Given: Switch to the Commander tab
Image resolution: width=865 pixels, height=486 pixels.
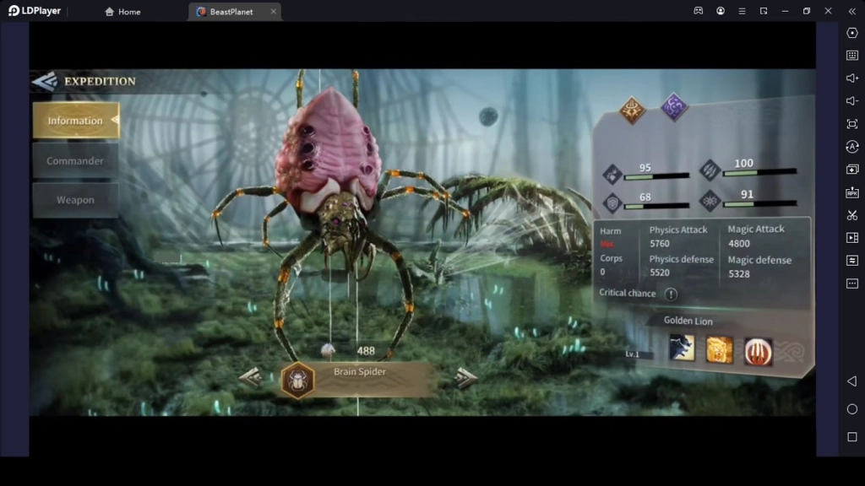Looking at the screenshot, I should [x=74, y=159].
